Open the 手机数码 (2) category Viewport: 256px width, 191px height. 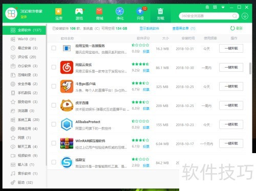pyautogui.click(x=24, y=93)
